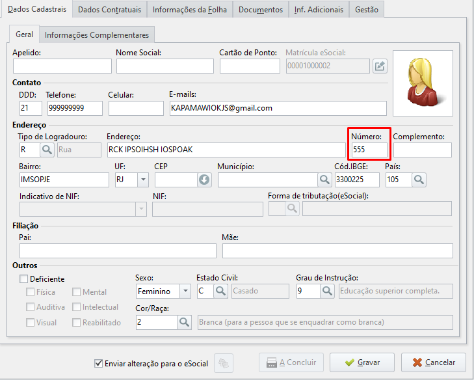
Task: Expand the Sexo dropdown showing Feminino
Action: coord(185,291)
